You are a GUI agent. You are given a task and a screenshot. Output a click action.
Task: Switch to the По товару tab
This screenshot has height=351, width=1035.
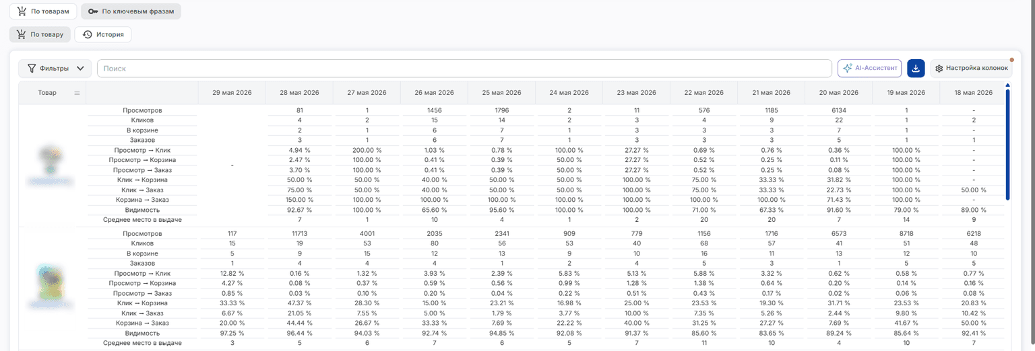[40, 34]
